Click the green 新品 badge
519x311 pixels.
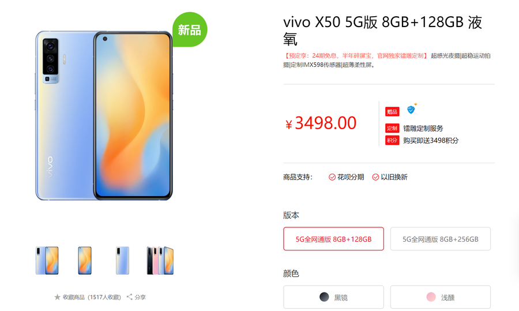tap(190, 29)
